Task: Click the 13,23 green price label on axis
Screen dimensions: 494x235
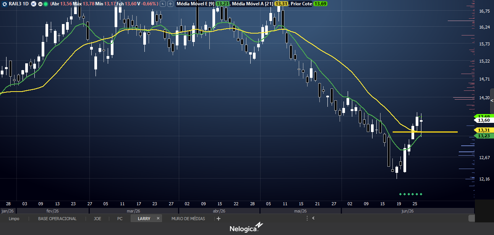Action: 484,136
